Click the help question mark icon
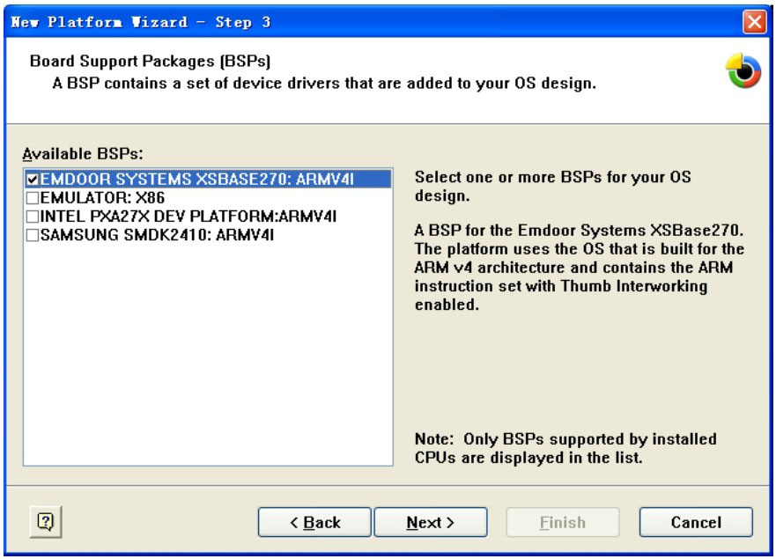The width and height of the screenshot is (776, 559). [x=46, y=521]
